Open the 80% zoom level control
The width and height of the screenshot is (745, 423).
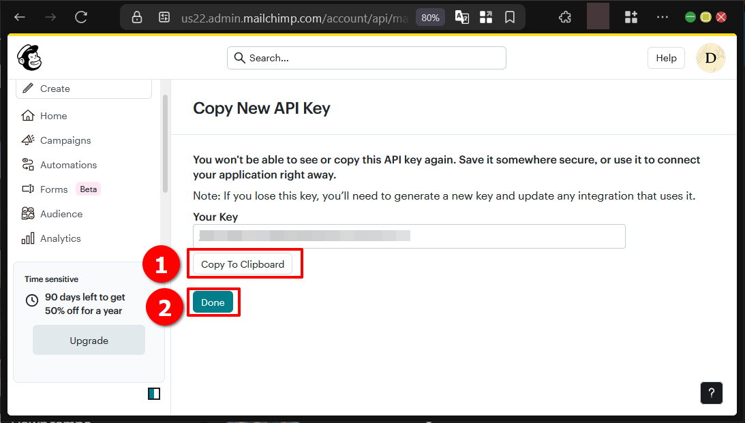[x=430, y=17]
